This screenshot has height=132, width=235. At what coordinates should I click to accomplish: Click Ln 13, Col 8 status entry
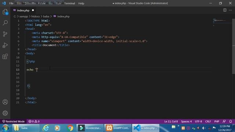[171, 121]
